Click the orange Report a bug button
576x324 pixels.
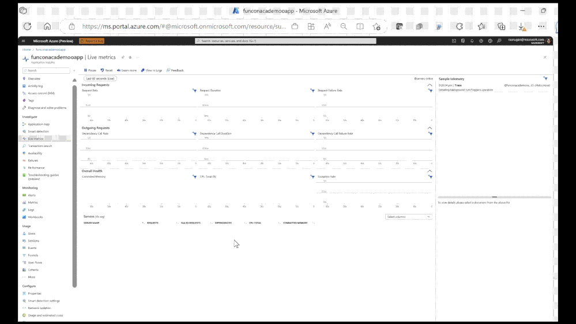click(92, 41)
